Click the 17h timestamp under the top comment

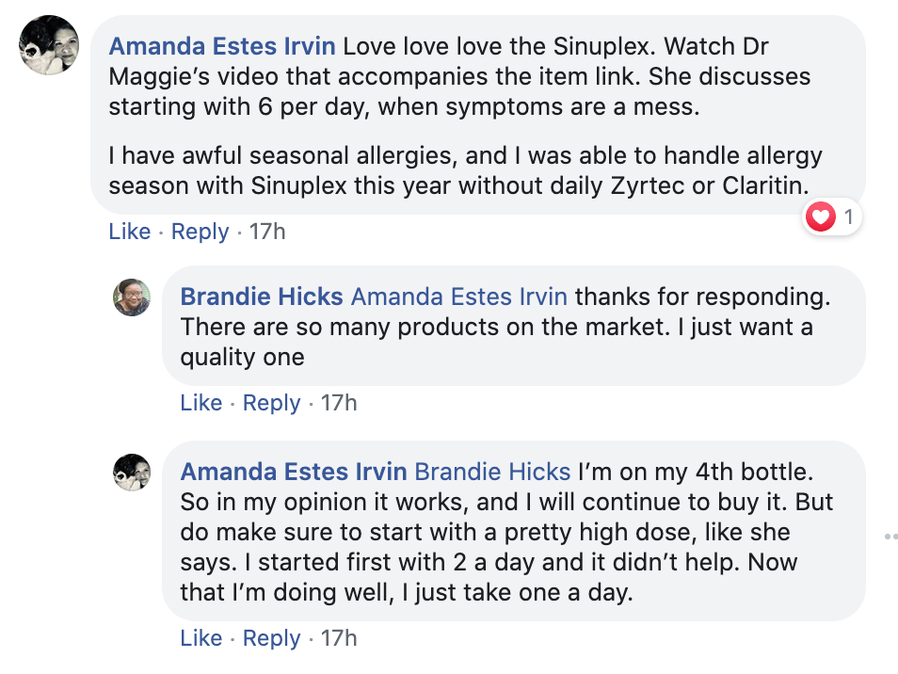(266, 232)
